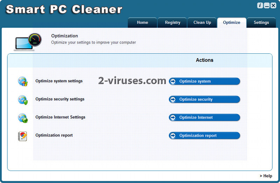280x183 pixels.
Task: Minimize the Smart PC Cleaner window
Action: (x=267, y=6)
